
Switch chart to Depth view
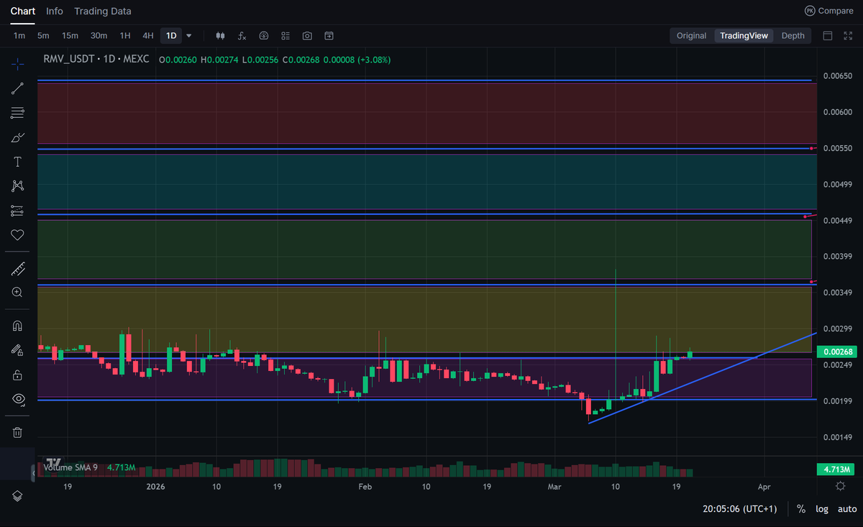click(x=793, y=35)
